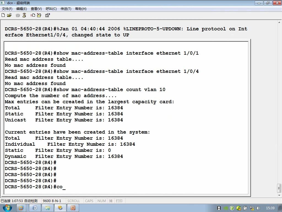
Task: Close the dcn HyperTerminal window
Action: [277, 3]
